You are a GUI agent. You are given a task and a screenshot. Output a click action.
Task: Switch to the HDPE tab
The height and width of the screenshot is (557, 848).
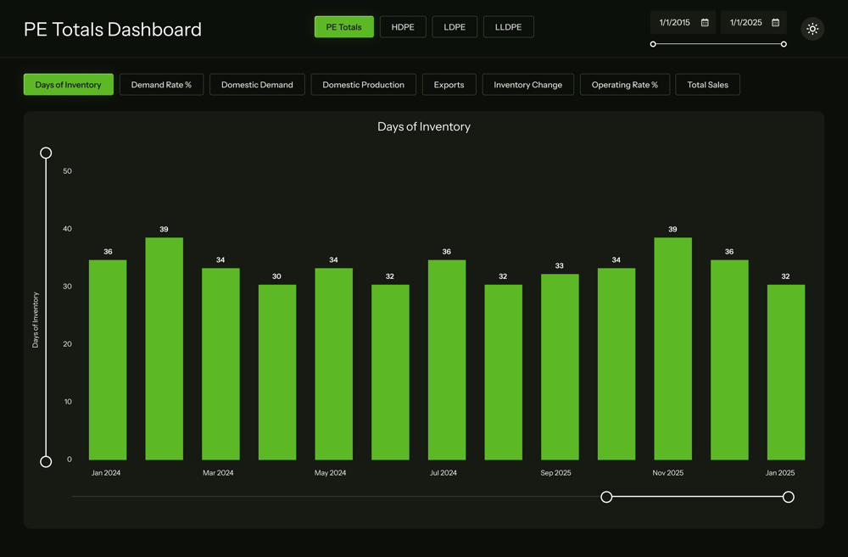(403, 27)
